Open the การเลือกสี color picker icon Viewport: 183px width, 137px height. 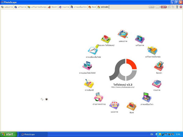pos(89,83)
